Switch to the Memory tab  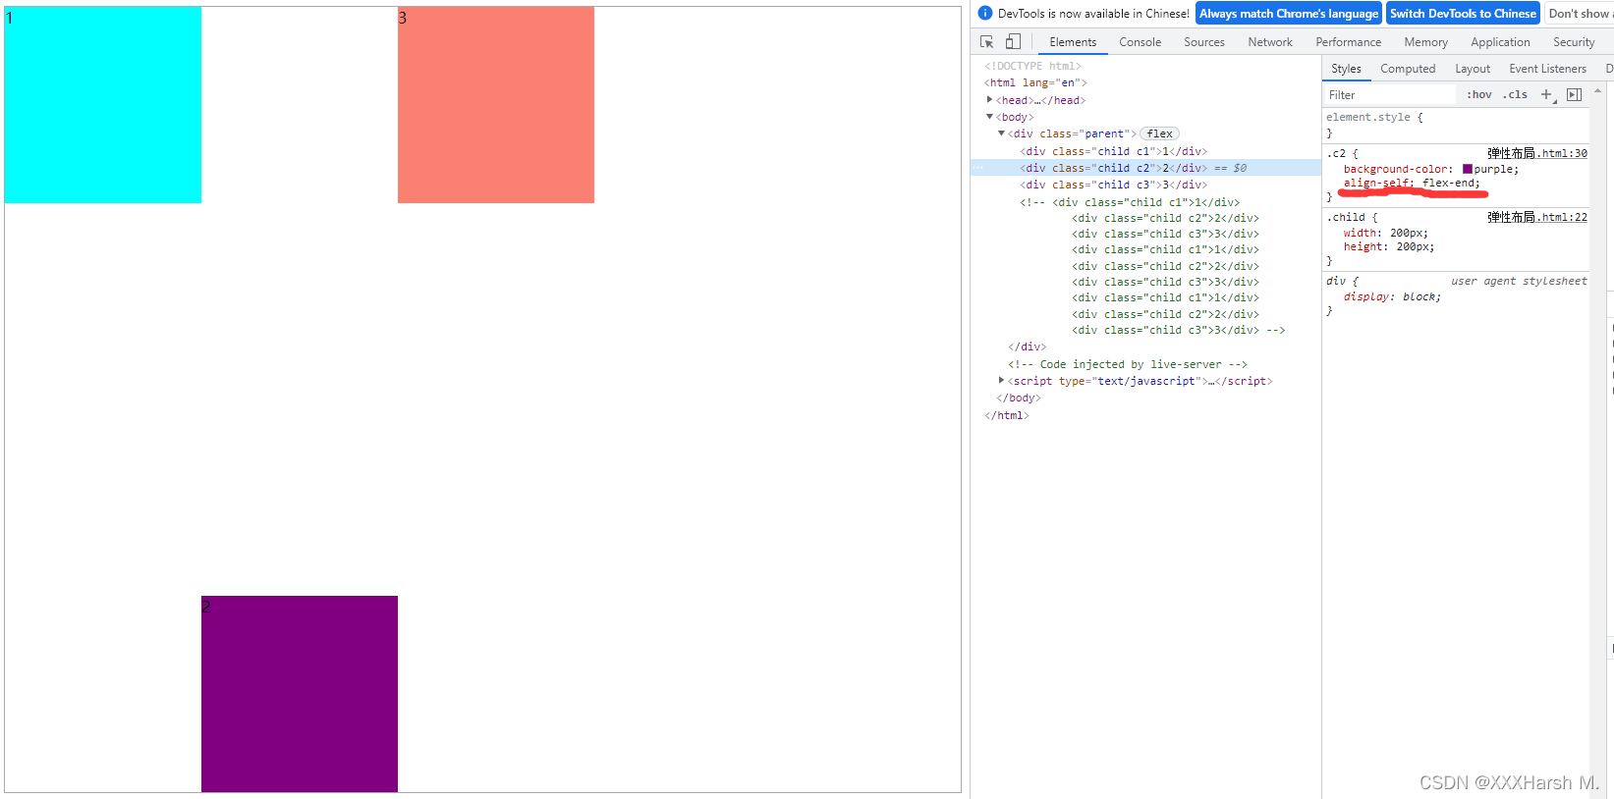point(1425,42)
